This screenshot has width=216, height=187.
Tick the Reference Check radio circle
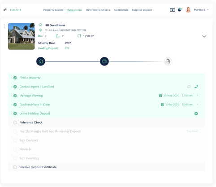point(15,122)
